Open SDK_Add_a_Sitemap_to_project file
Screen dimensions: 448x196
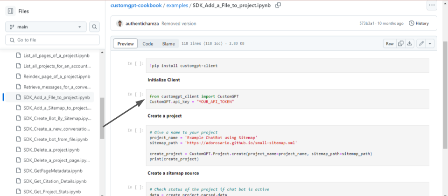tap(57, 108)
